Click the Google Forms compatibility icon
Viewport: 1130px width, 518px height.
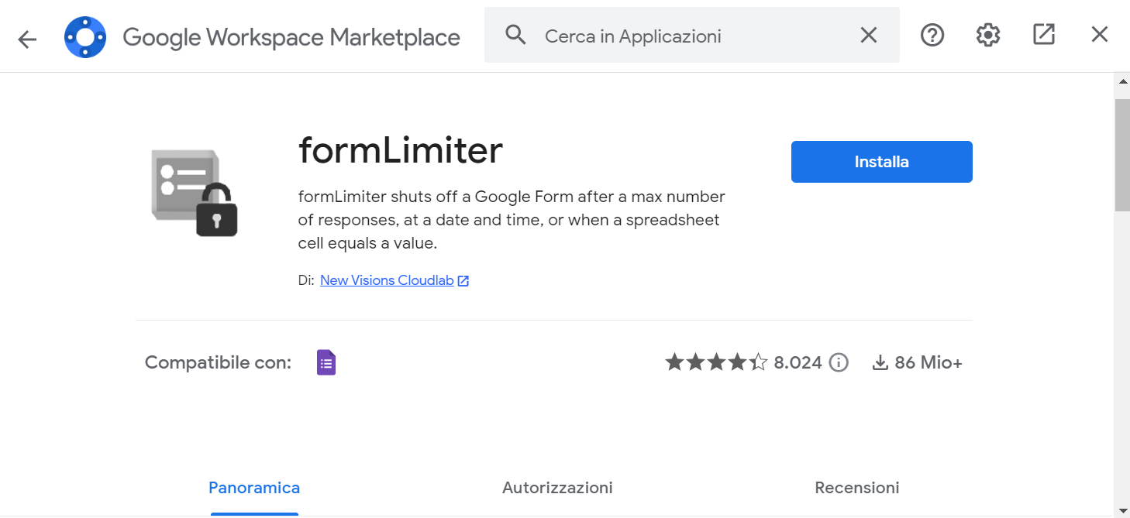(326, 362)
